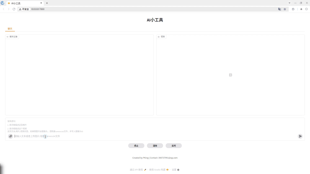Go forward with browser forward arrow
The image size is (310, 174).
coord(8,9)
